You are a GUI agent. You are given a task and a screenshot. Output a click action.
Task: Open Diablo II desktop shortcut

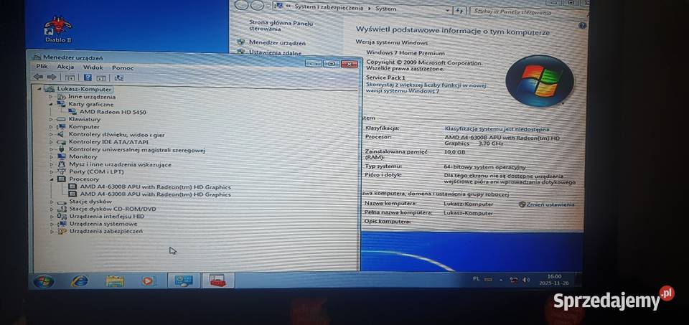[58, 30]
